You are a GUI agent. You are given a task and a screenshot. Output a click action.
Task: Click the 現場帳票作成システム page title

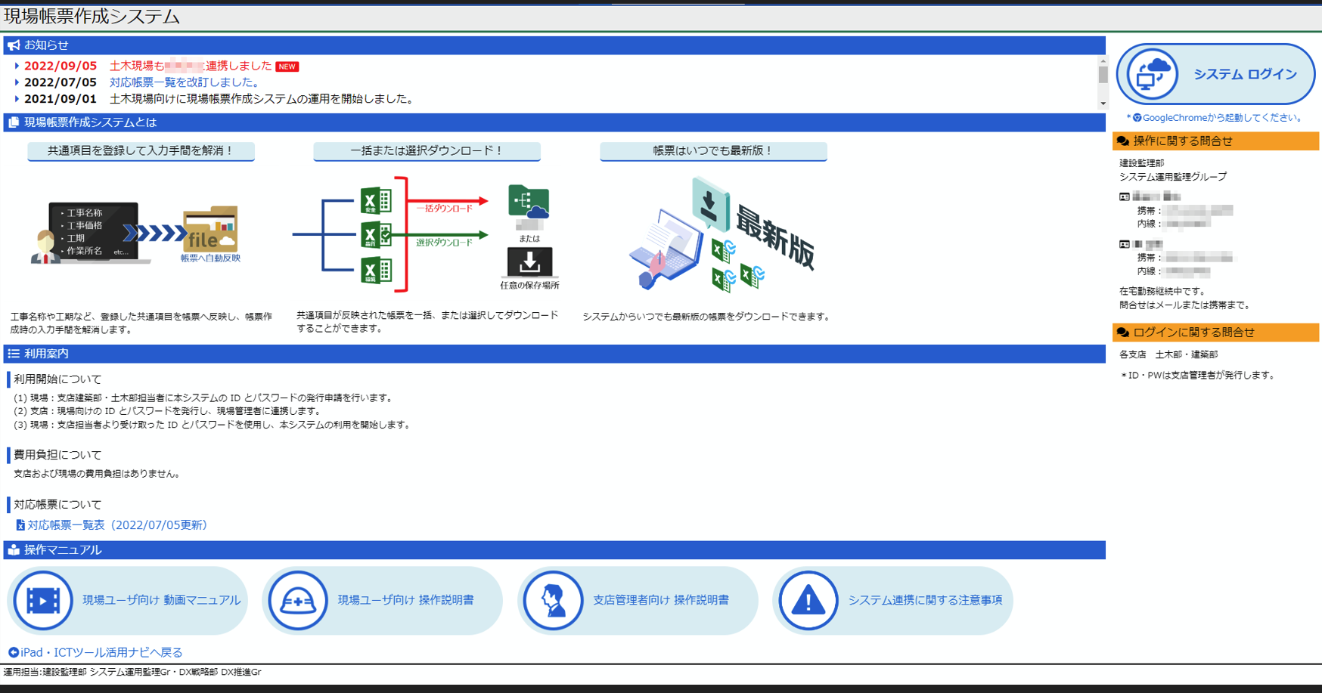(x=92, y=17)
